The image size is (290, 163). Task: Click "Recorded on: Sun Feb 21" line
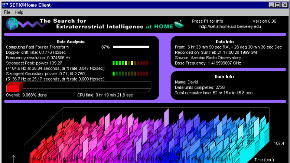(217, 53)
